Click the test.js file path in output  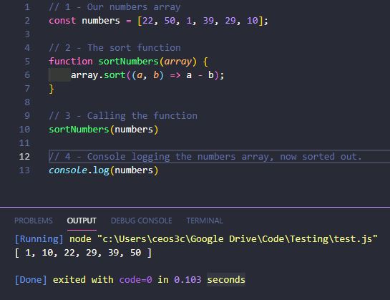[x=238, y=238]
